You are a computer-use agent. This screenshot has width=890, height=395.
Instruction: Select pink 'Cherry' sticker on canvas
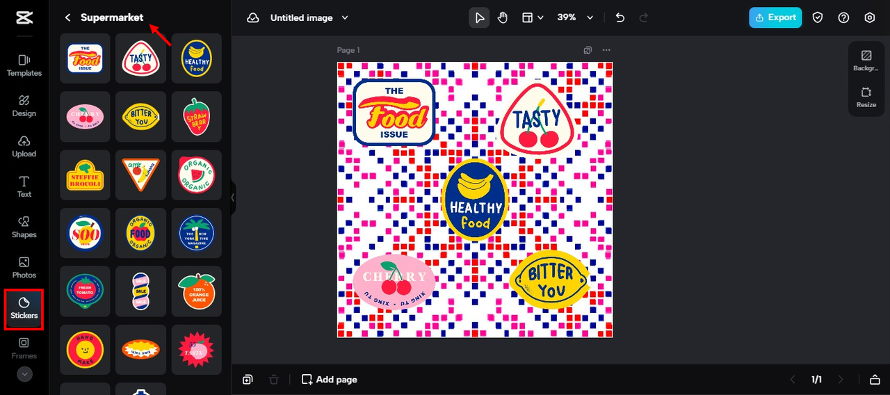[x=394, y=281]
